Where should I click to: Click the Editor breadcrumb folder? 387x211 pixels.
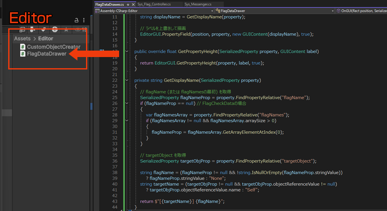(46, 39)
